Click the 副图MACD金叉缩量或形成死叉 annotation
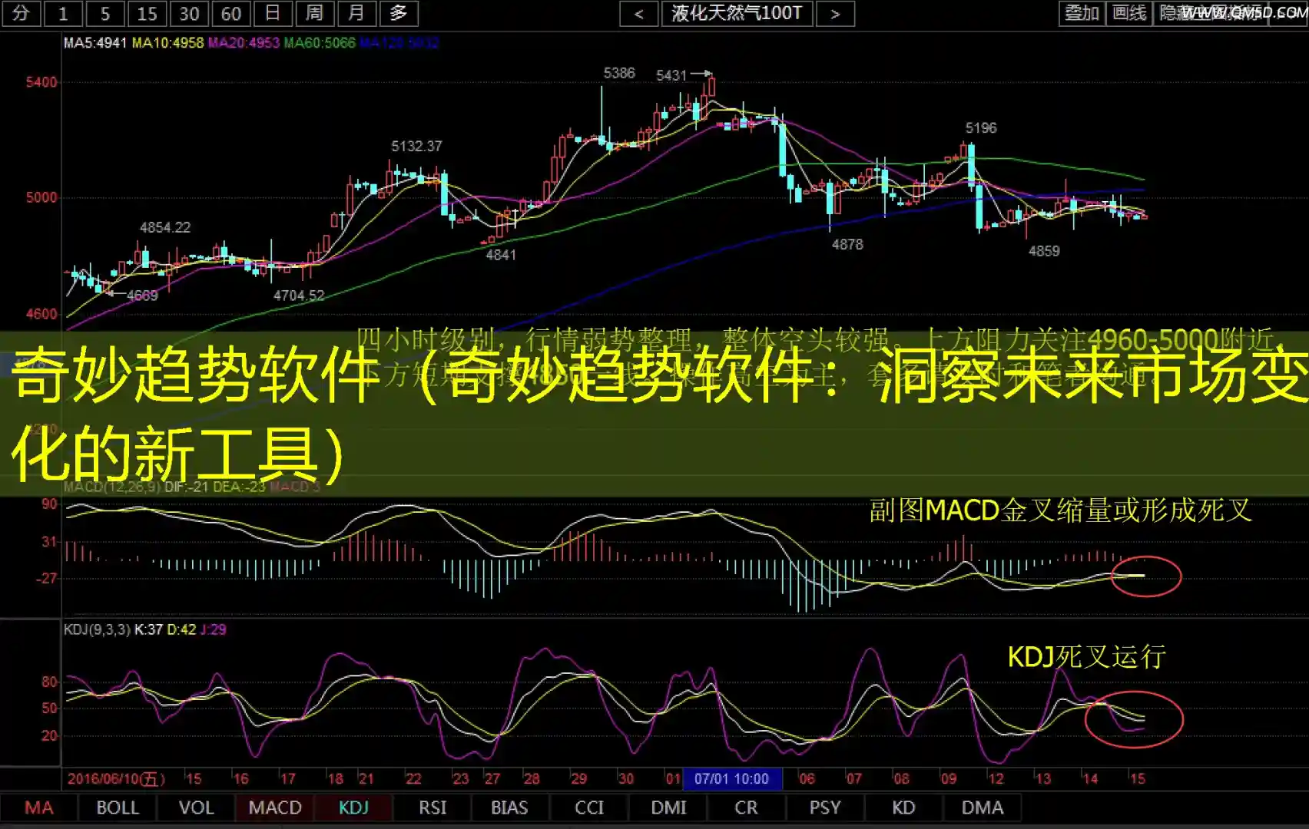The image size is (1309, 829). [1061, 510]
